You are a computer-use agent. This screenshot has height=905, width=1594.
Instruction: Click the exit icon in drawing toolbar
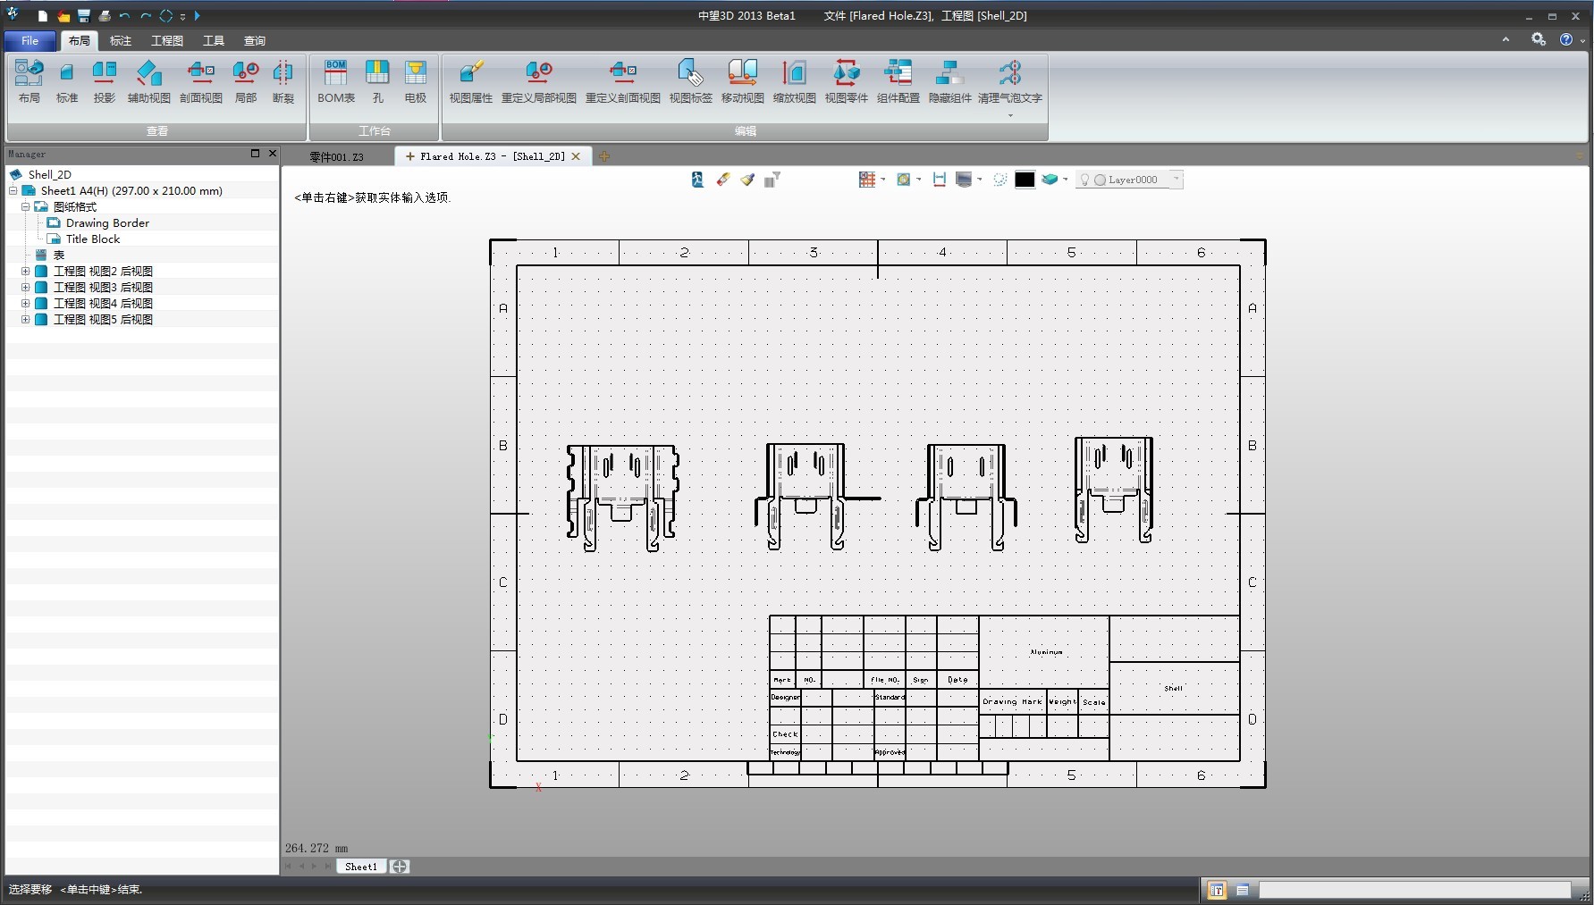(697, 180)
